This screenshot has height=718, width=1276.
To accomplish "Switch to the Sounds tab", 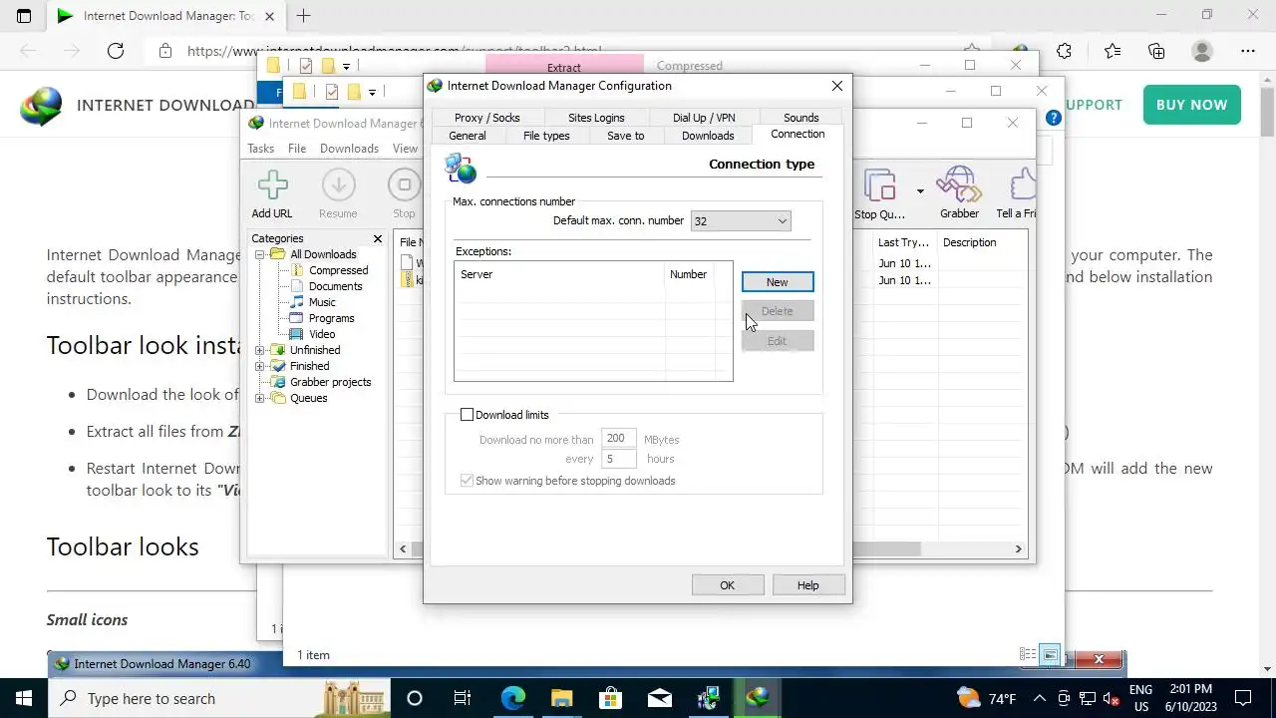I will [801, 118].
